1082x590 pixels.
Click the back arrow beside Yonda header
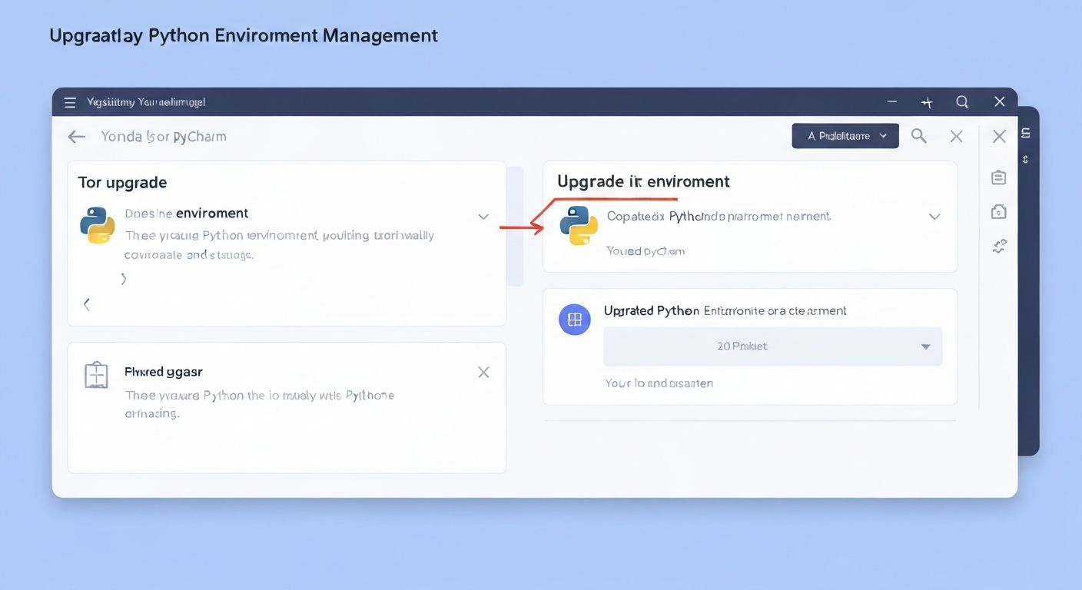[76, 137]
